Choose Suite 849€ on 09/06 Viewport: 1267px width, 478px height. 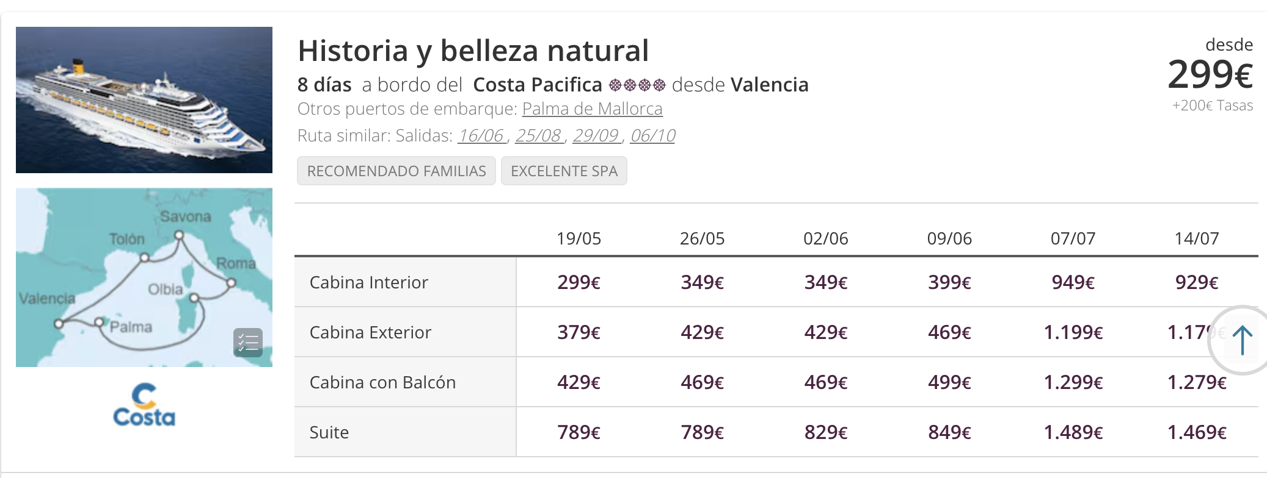949,432
